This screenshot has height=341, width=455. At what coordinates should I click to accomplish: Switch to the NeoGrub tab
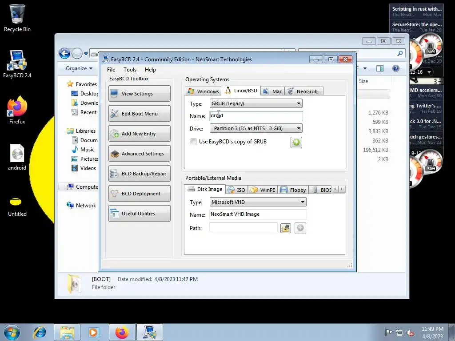click(303, 91)
